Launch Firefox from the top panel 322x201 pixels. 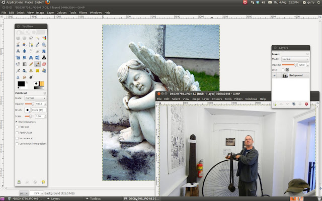(47, 2)
